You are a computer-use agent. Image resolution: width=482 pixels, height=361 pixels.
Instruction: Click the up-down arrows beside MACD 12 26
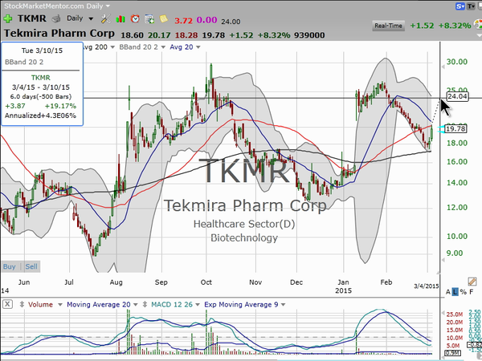click(145, 305)
